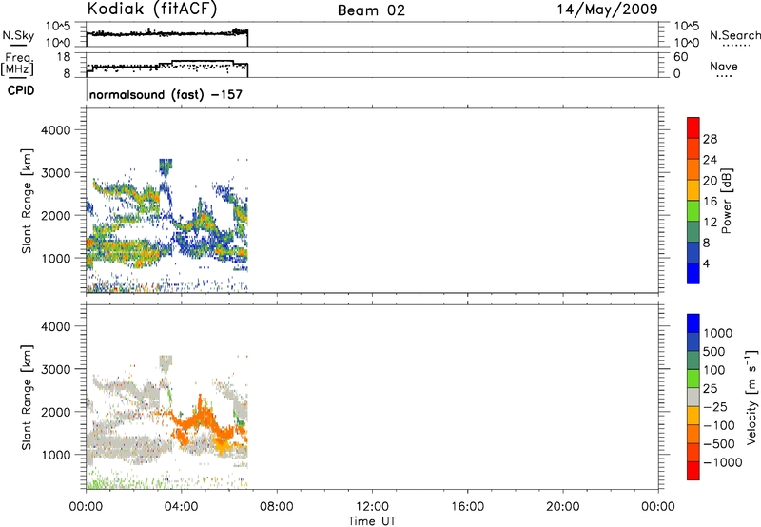This screenshot has width=761, height=527.
Task: Click the '12:00' time axis label
Action: click(372, 507)
